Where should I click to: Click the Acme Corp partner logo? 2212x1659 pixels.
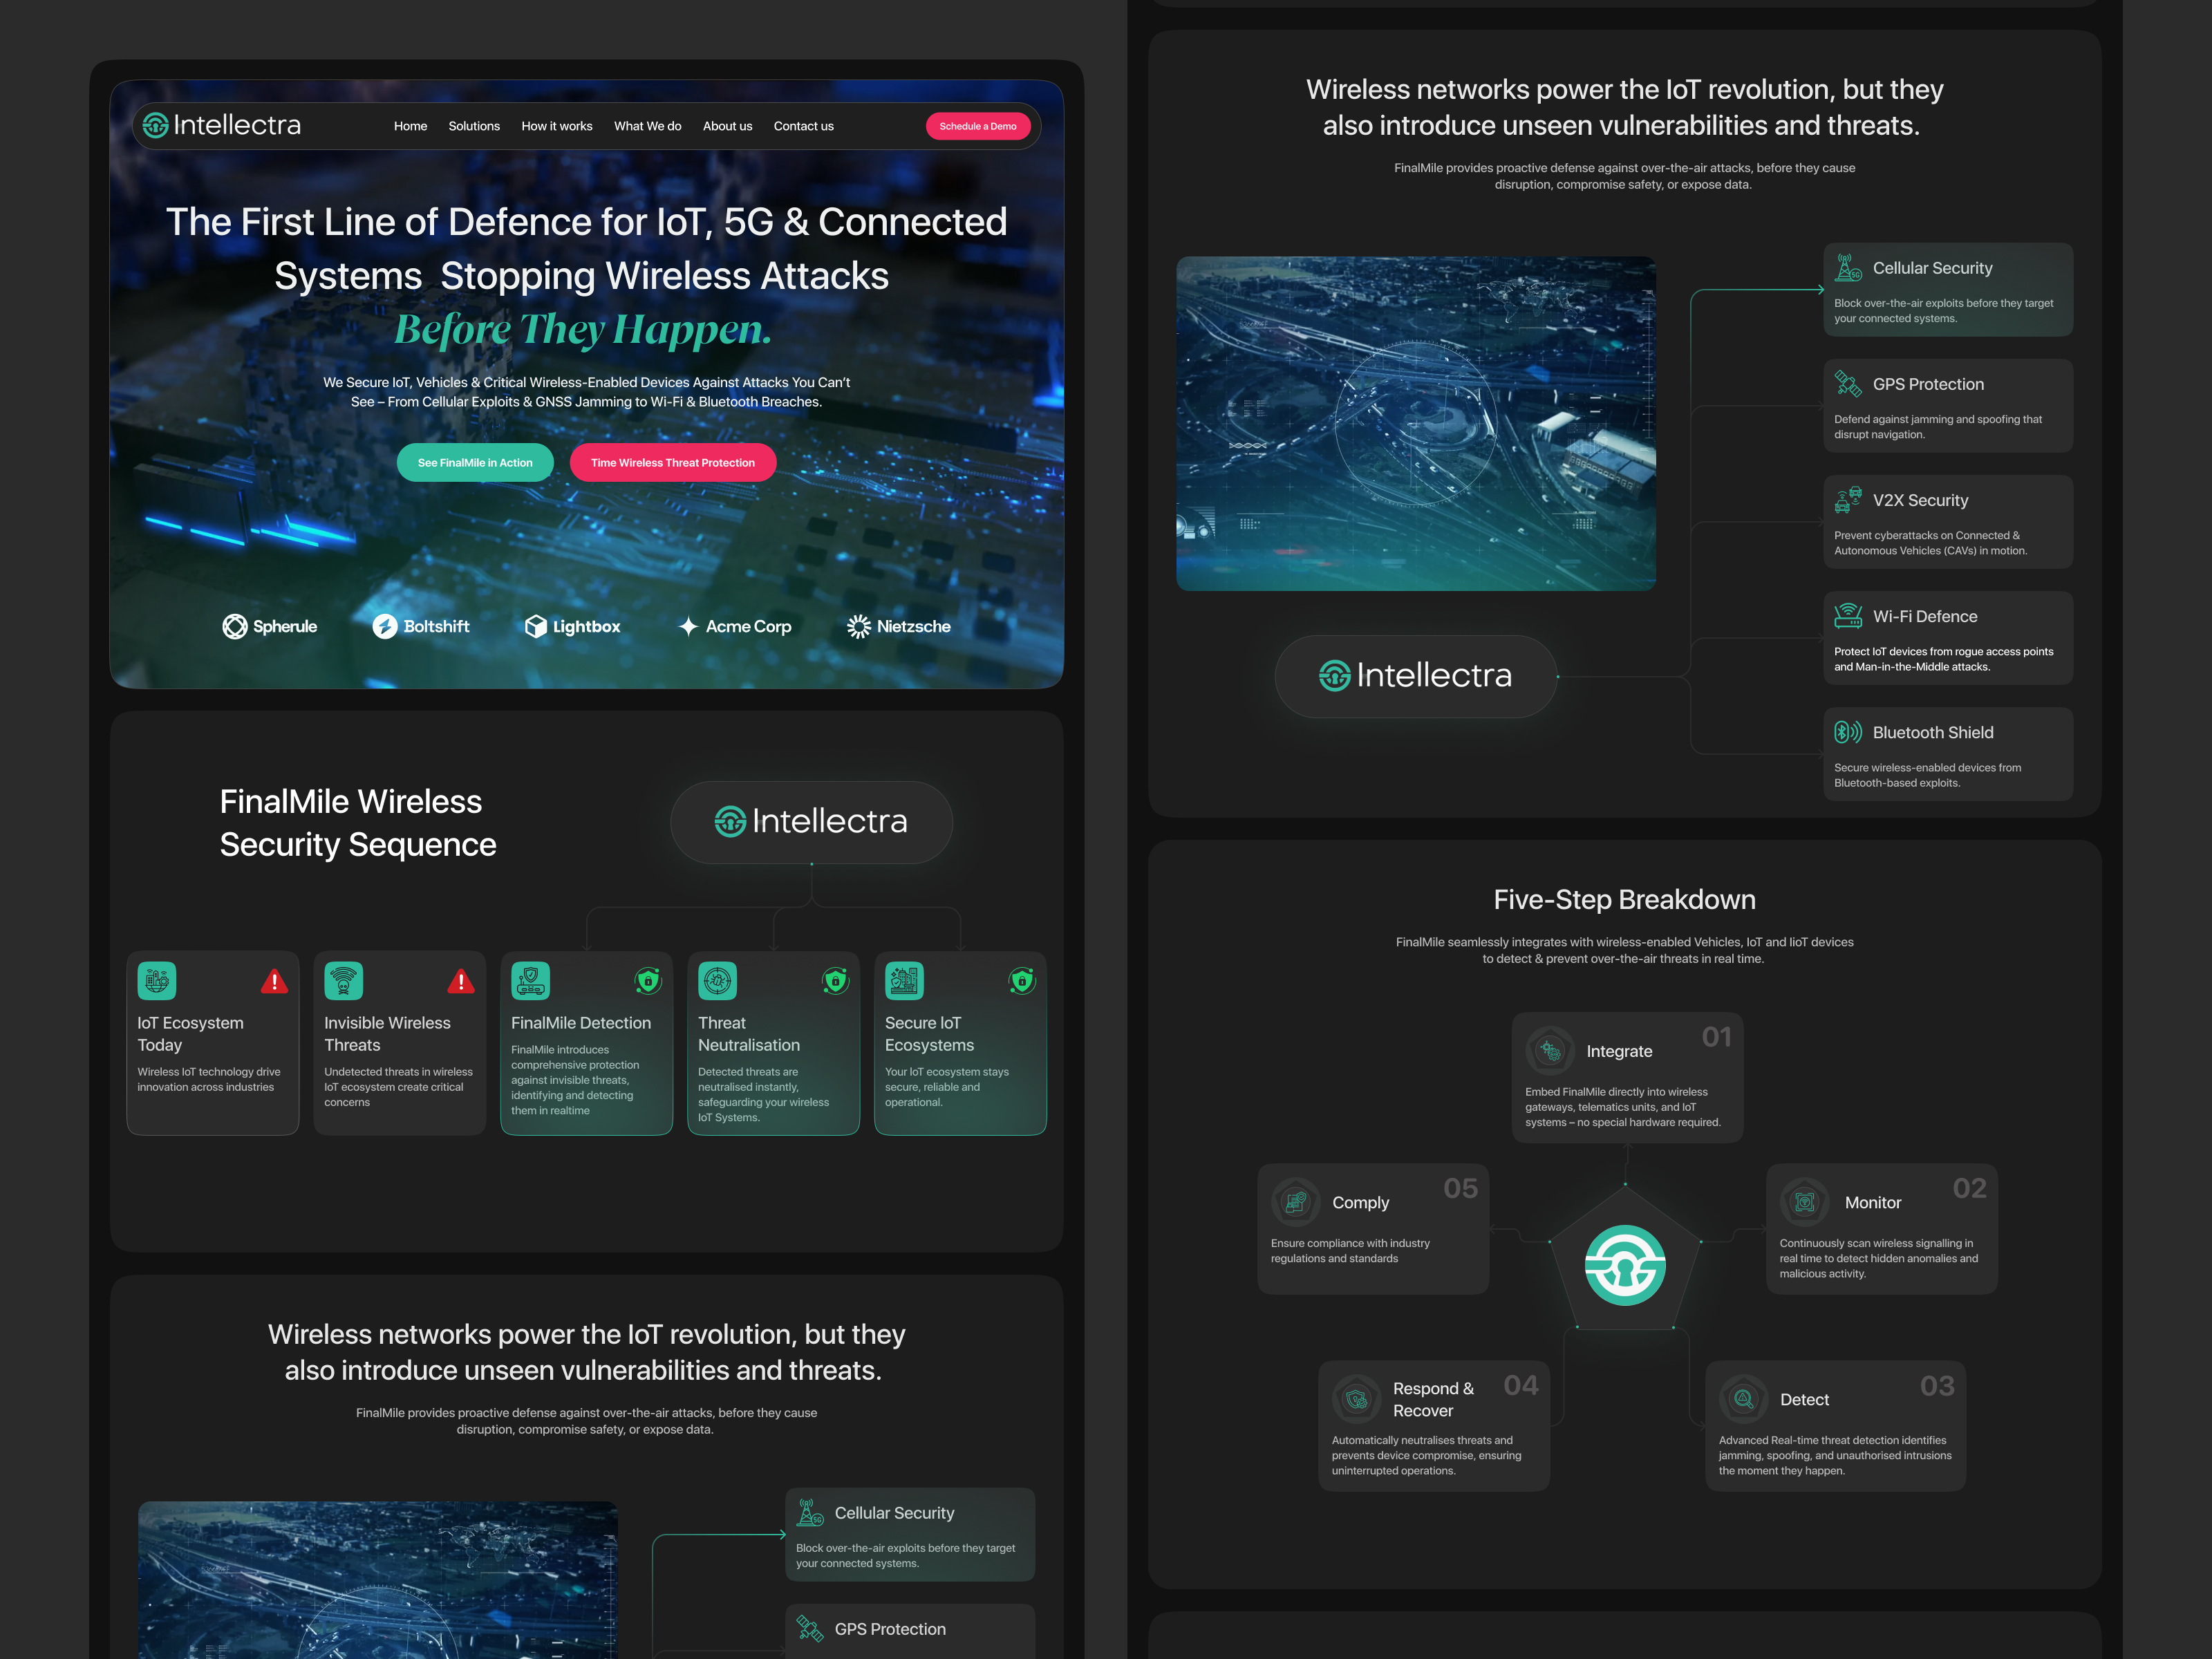[x=736, y=626]
